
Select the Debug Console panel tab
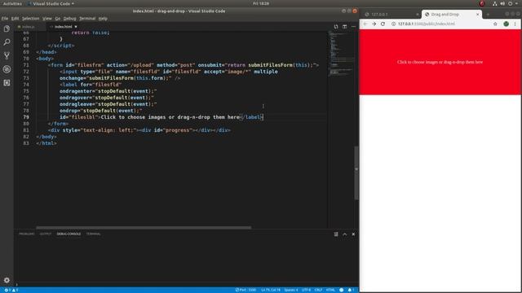point(69,234)
